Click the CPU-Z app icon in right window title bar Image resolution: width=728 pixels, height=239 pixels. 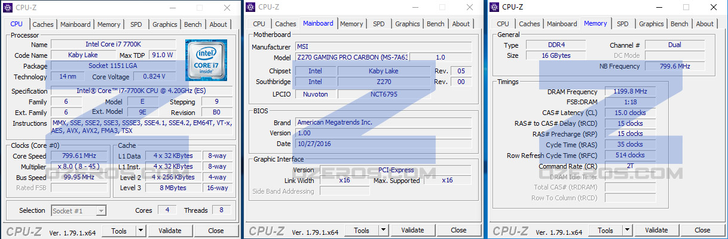pyautogui.click(x=494, y=7)
